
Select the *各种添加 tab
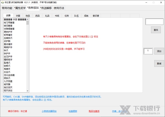33,8
